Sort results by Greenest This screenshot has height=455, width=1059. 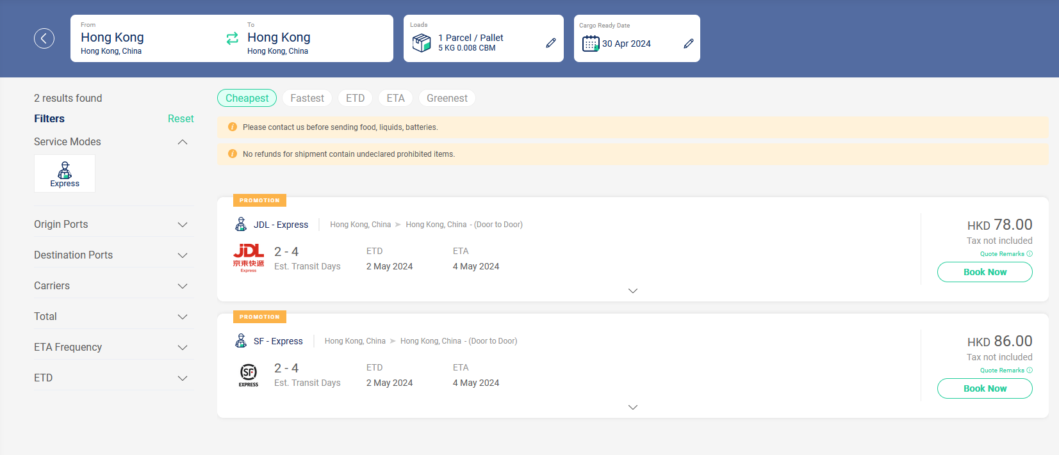click(447, 98)
